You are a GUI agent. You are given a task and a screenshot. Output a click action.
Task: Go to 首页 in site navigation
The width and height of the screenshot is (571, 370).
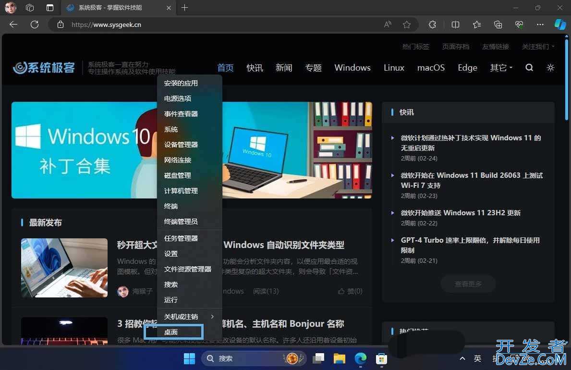(225, 67)
